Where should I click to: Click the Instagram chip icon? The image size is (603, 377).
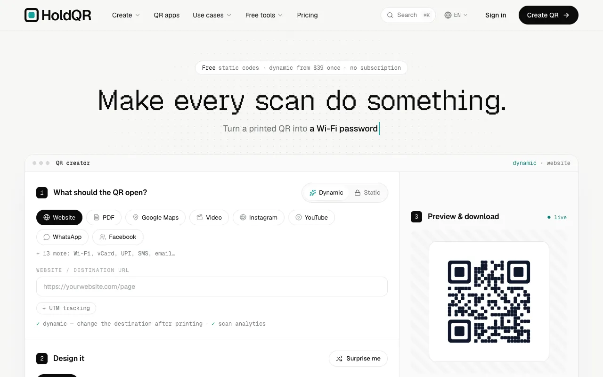243,217
